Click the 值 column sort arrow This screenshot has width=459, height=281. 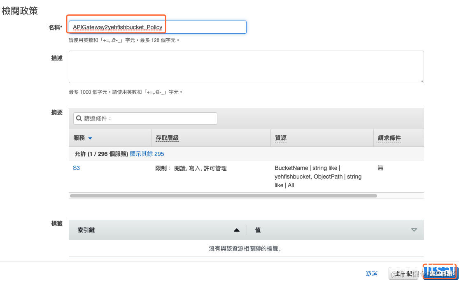coord(414,230)
